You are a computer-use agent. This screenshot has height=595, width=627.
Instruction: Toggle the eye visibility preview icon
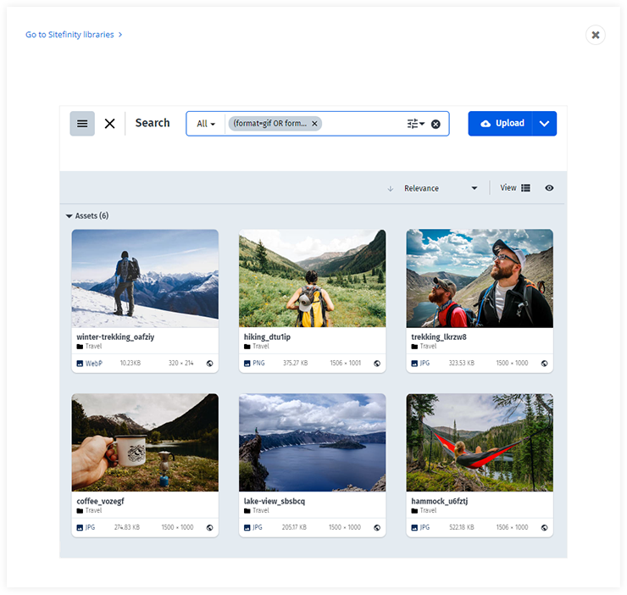[x=549, y=188]
